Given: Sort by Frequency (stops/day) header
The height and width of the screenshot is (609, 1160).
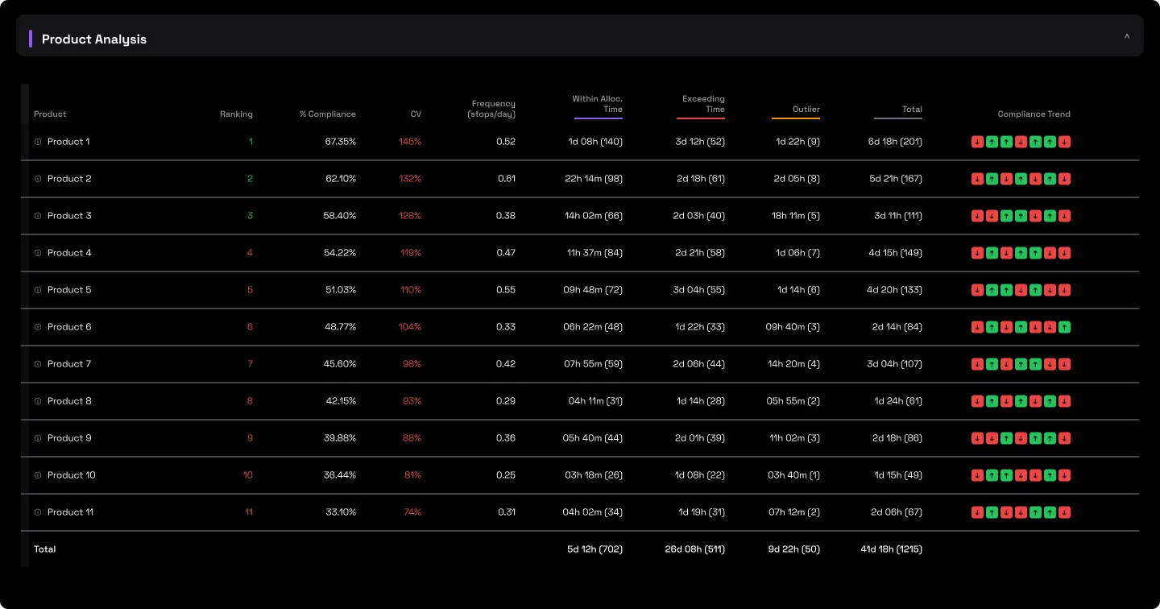Looking at the screenshot, I should (491, 109).
